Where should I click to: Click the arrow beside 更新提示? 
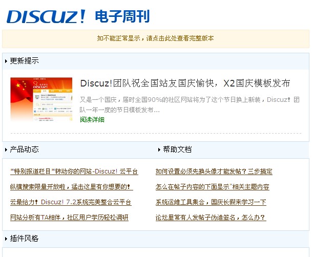pyautogui.click(x=6, y=61)
